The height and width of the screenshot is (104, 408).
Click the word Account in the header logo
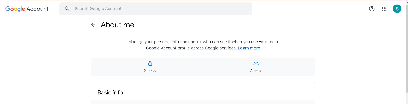point(37,9)
